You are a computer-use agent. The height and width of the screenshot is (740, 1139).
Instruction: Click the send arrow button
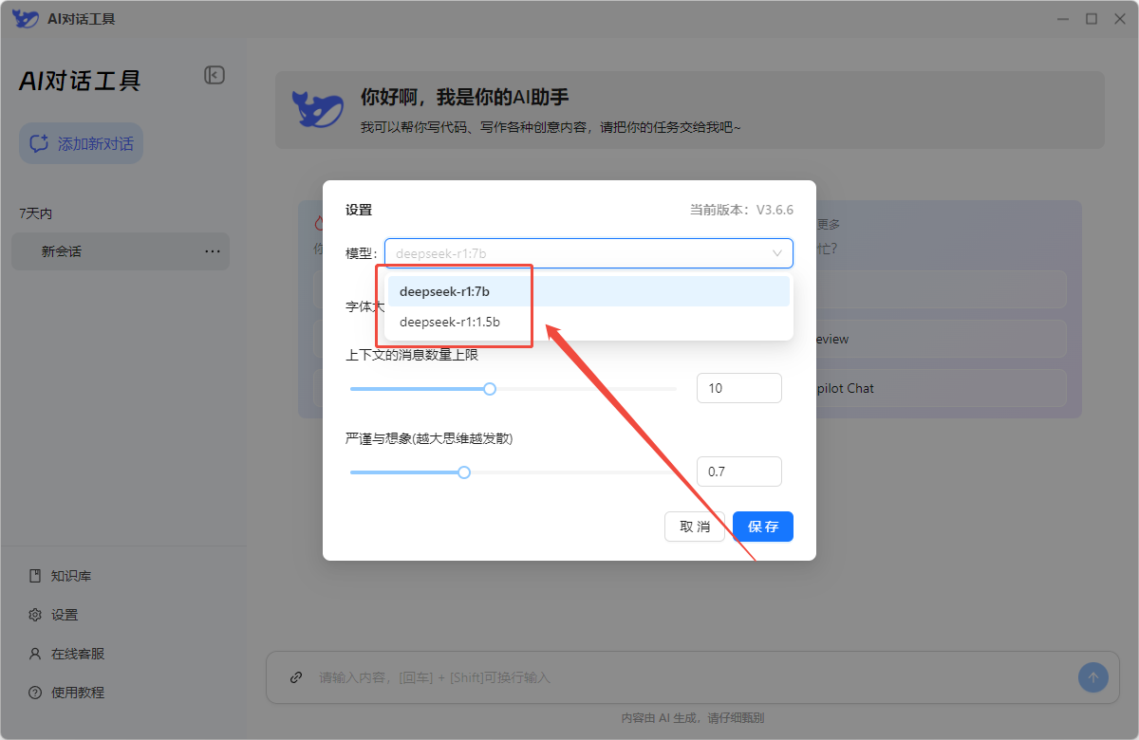coord(1093,677)
